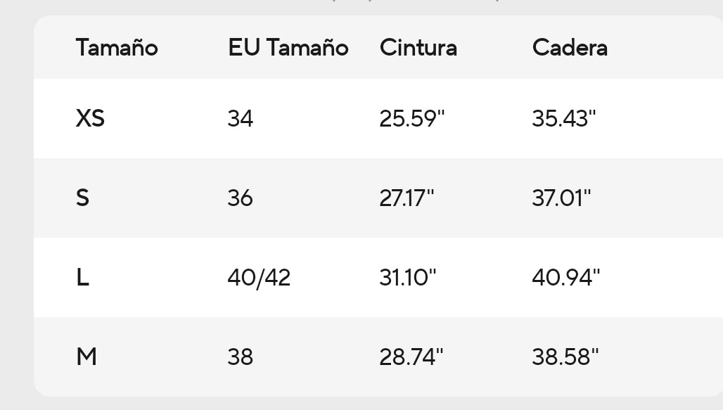
Task: Select the 27.17" waist measurement
Action: 407,198
